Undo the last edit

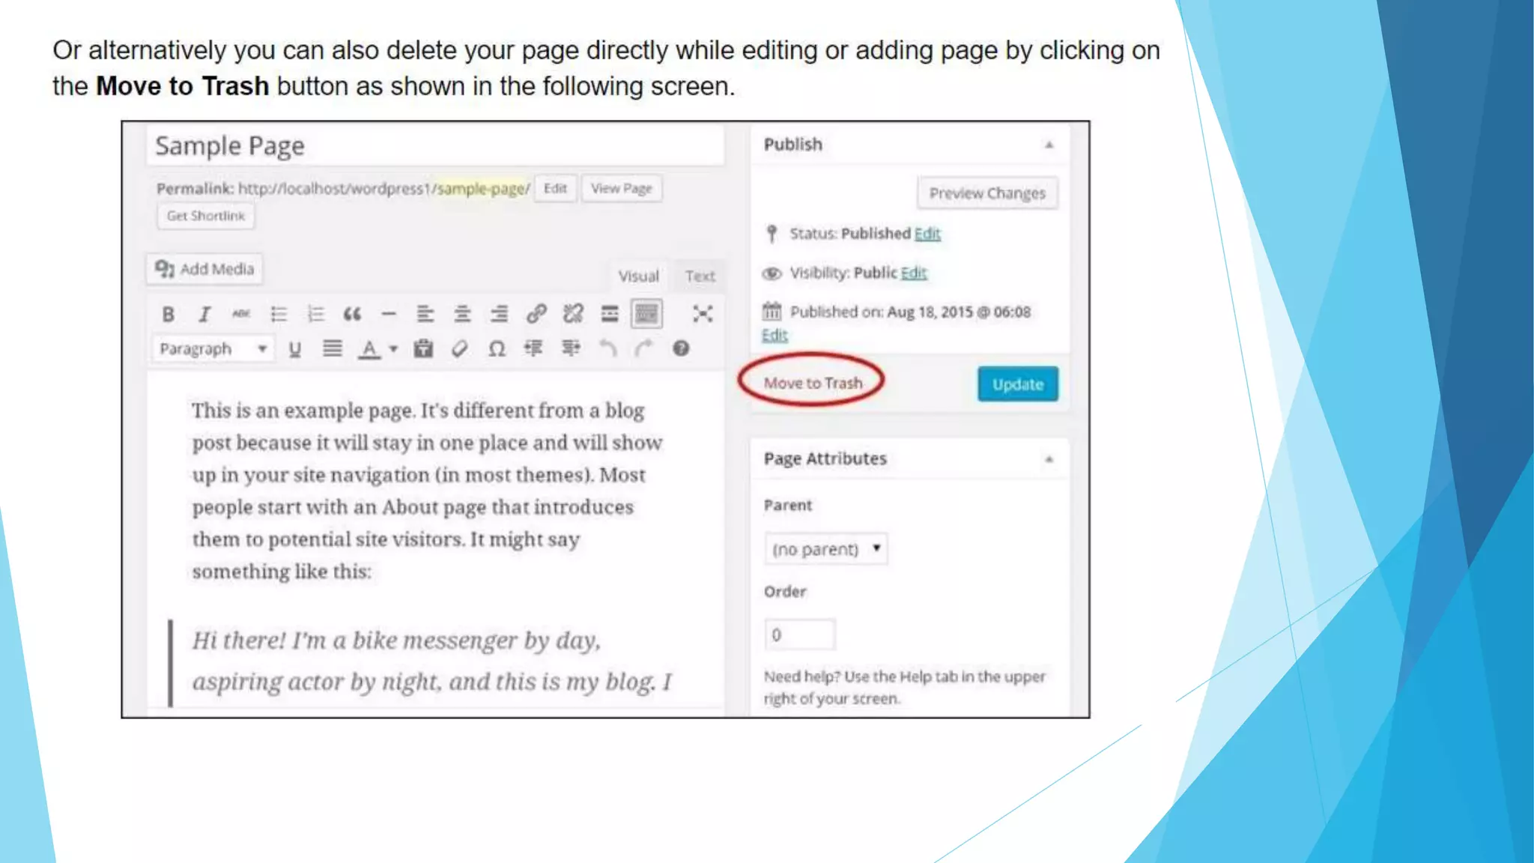point(607,348)
